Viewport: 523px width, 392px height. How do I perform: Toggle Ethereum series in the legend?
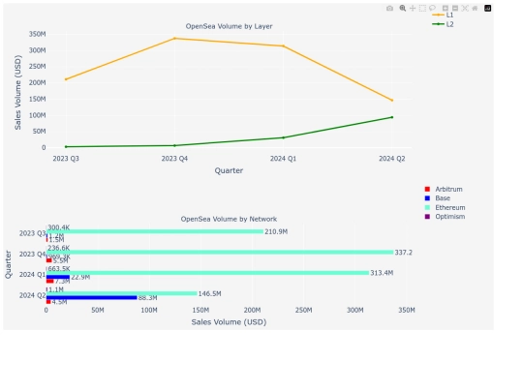pos(445,207)
